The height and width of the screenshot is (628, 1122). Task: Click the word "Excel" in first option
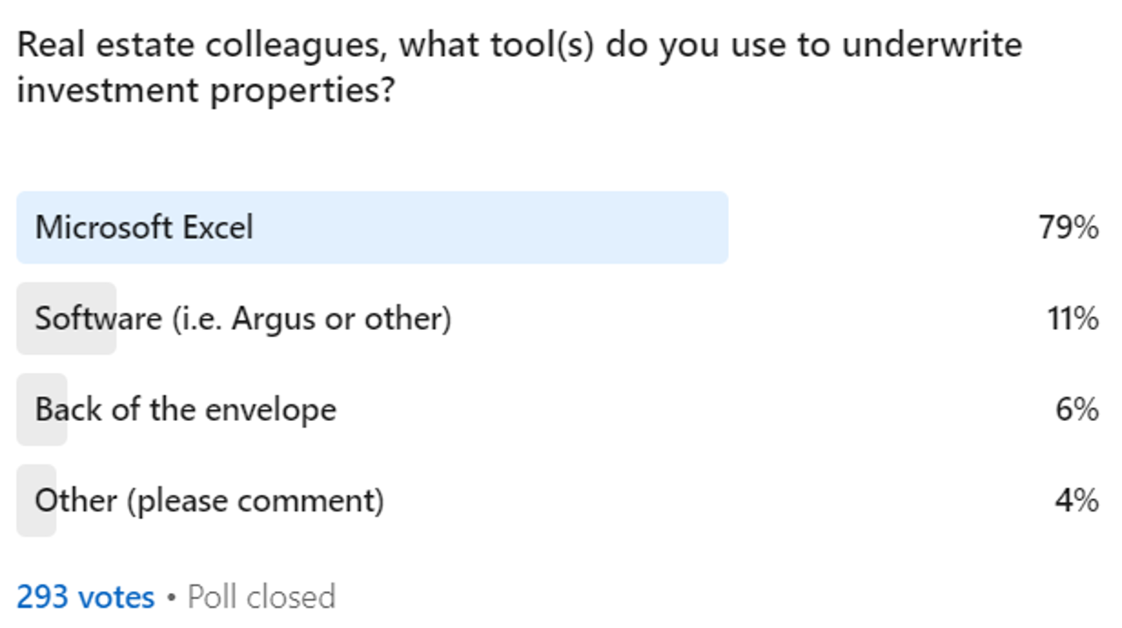(x=218, y=228)
